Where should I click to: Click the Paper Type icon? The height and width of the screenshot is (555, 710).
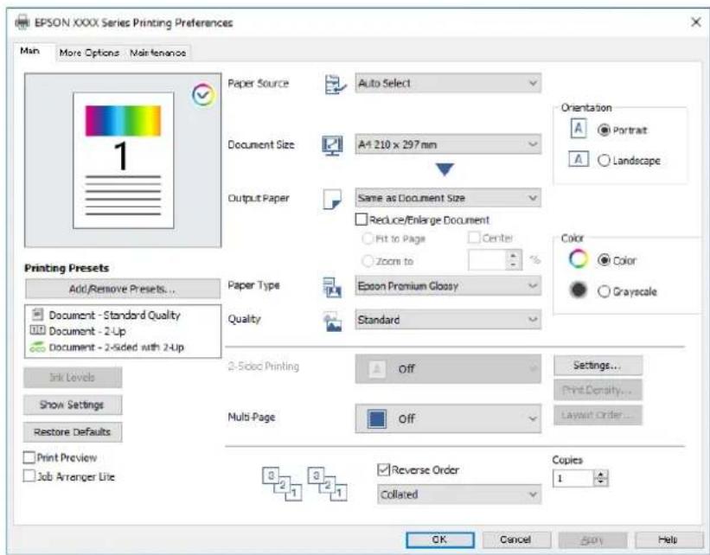pos(332,287)
